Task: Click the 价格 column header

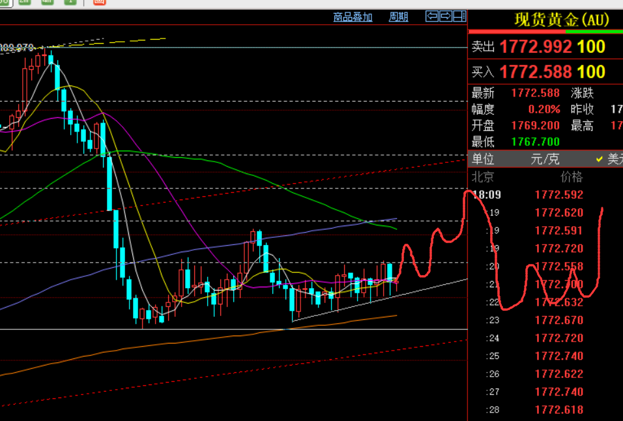Action: click(572, 177)
